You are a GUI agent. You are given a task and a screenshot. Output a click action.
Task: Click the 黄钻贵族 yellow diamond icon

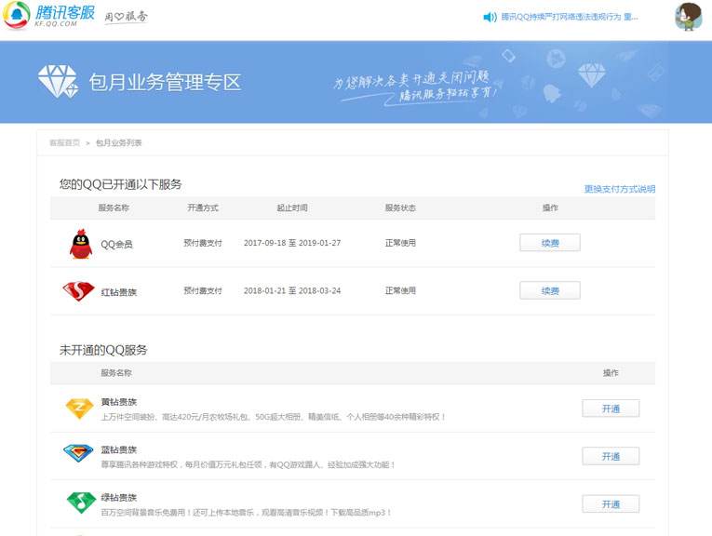click(79, 409)
